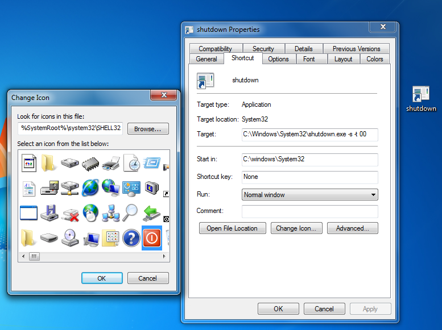442x330 pixels.
Task: Pick the blue run window animation icon
Action: coord(152,163)
